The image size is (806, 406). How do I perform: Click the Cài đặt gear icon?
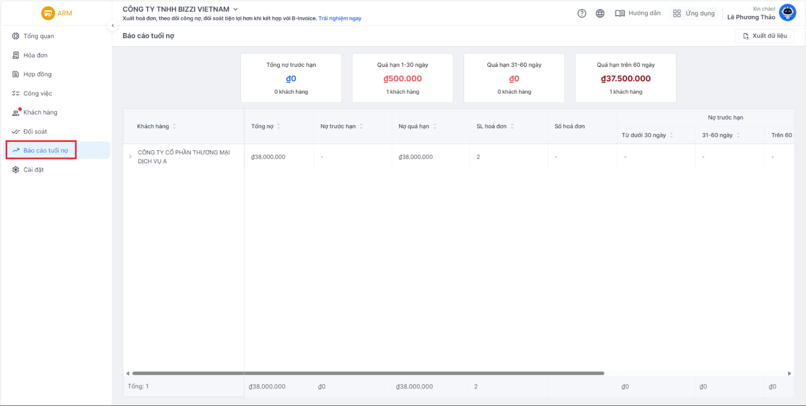click(x=16, y=170)
